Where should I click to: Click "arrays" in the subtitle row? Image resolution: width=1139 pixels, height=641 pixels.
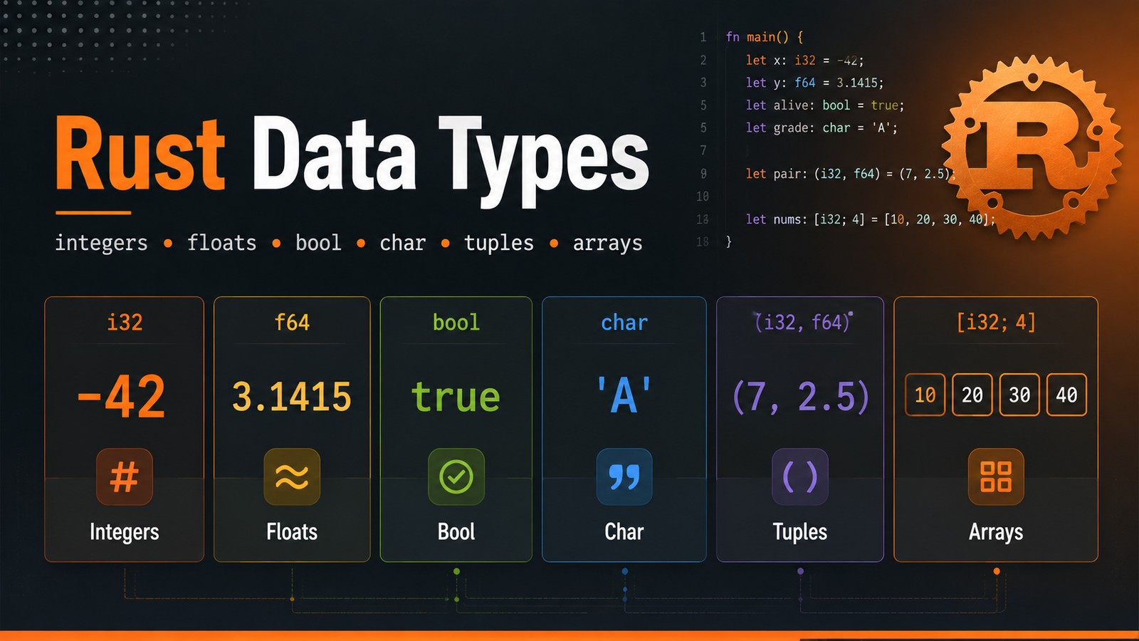click(608, 243)
